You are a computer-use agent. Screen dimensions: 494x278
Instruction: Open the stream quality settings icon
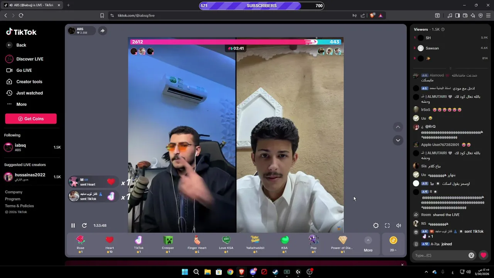(376, 225)
